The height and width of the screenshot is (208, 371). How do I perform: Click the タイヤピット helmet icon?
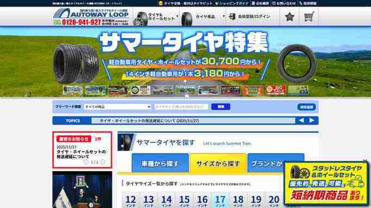[161, 3]
